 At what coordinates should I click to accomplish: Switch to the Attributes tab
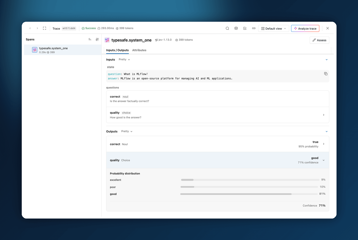click(x=139, y=50)
